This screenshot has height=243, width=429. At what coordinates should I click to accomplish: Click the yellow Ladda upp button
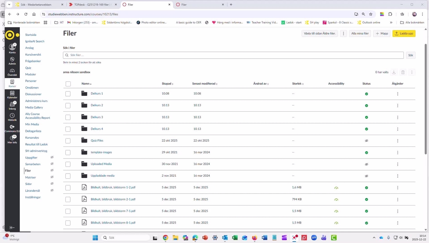click(404, 34)
